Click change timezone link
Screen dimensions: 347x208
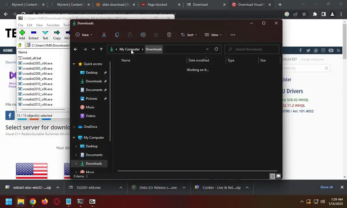tap(312, 59)
